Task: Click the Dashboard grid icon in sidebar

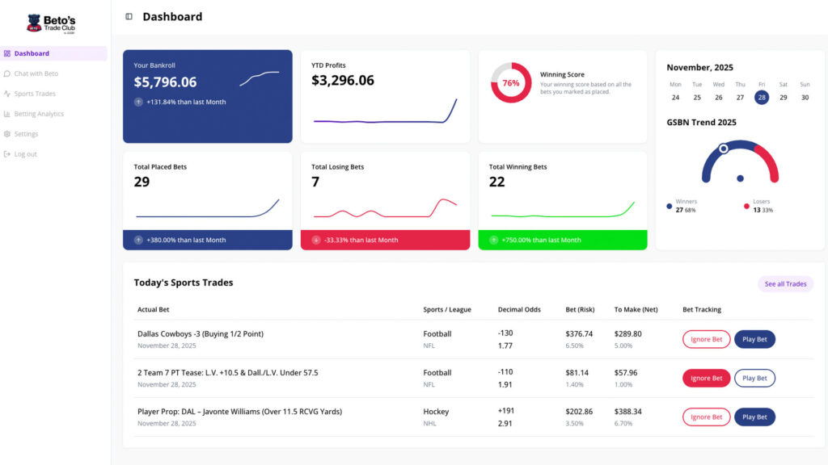Action: [x=7, y=54]
